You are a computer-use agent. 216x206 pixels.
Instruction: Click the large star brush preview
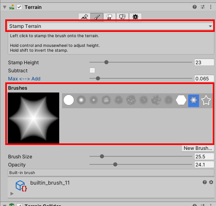(x=33, y=118)
